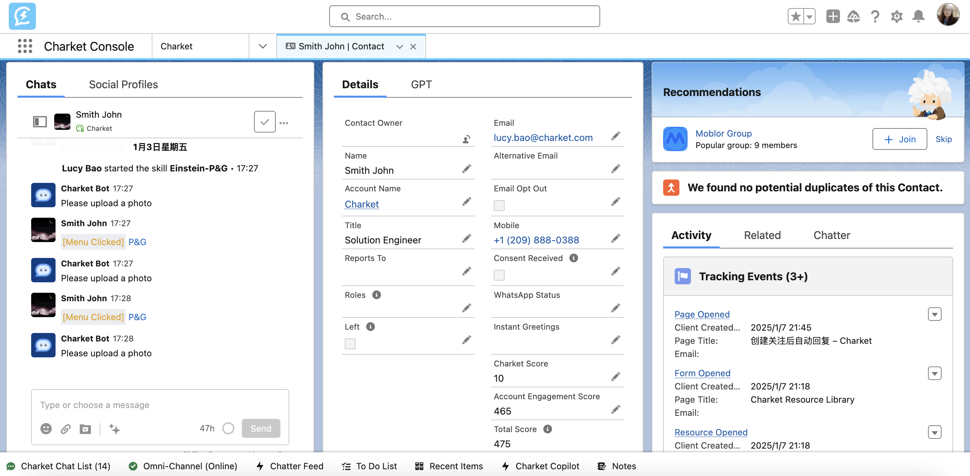970x476 pixels.
Task: Switch to the Social Profiles tab
Action: pos(123,84)
